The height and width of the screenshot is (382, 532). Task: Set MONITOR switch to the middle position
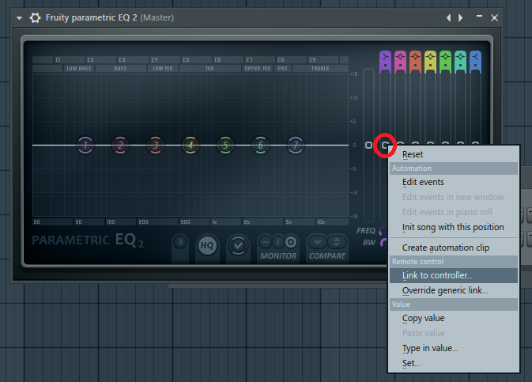[278, 242]
